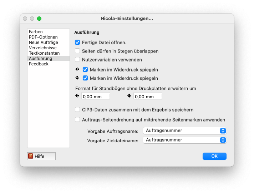Image resolution: width=254 pixels, height=193 pixels.
Task: Click the Vorgabe Auftragsname label
Action: click(113, 131)
